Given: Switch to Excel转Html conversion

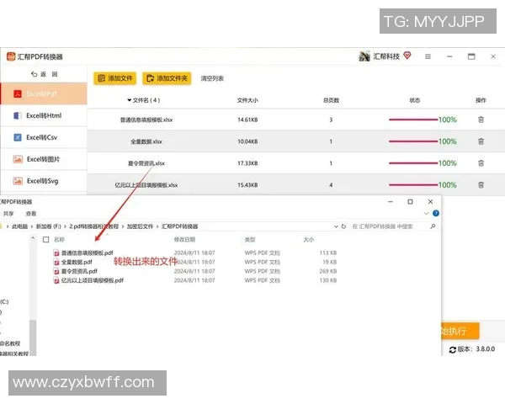Looking at the screenshot, I should [44, 115].
